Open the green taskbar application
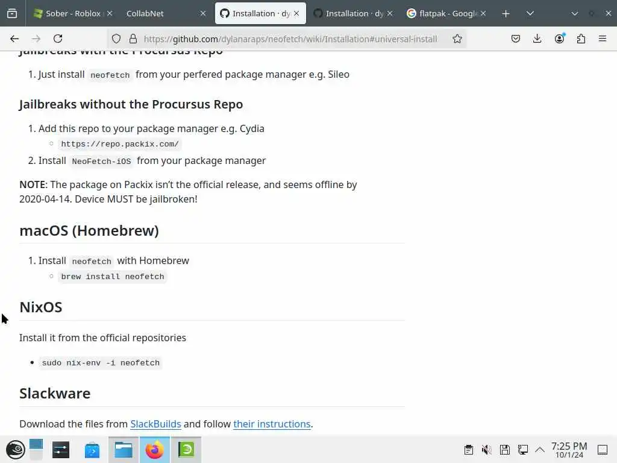The image size is (617, 463). pyautogui.click(x=186, y=450)
